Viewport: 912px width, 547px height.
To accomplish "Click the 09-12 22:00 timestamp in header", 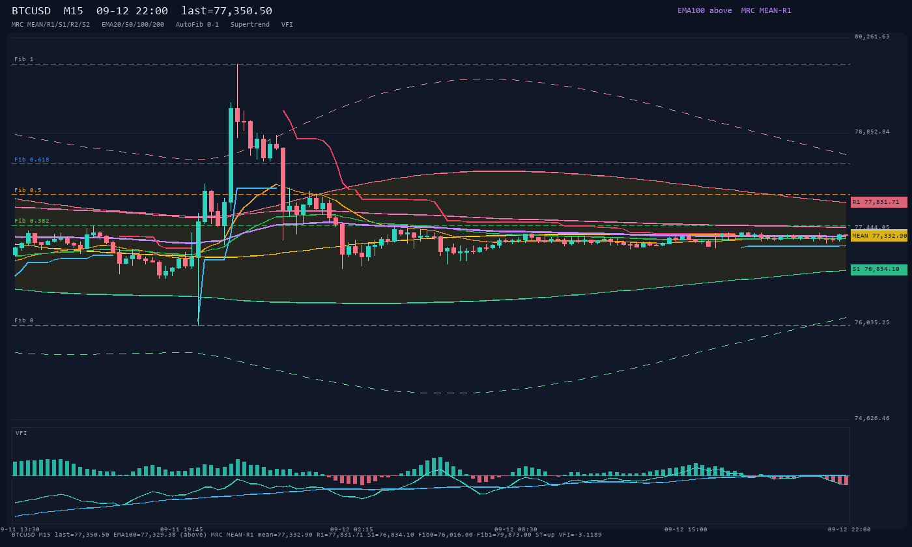I will [132, 11].
